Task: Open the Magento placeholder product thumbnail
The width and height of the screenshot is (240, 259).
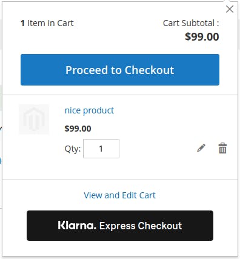Action: click(x=34, y=119)
